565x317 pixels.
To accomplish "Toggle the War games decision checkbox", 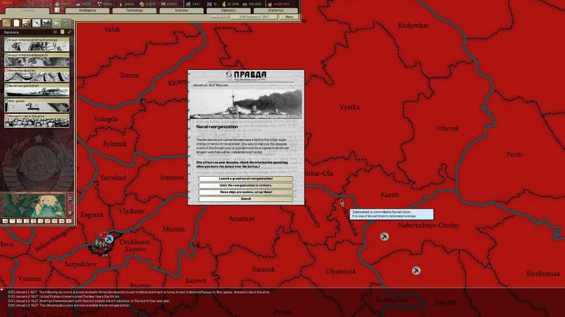I will coord(6,101).
